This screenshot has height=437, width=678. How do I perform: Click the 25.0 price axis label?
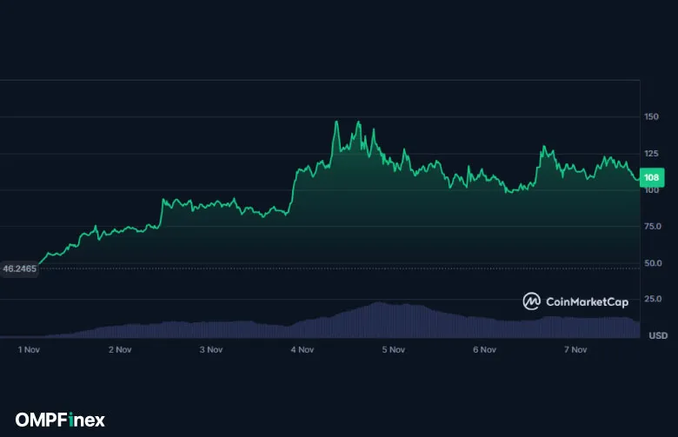click(x=651, y=299)
